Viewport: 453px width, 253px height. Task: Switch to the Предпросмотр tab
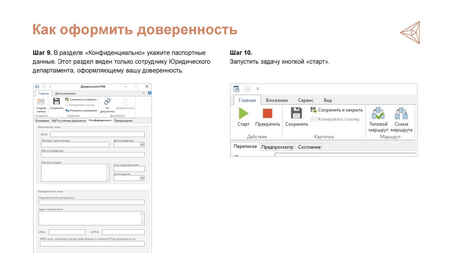[277, 147]
